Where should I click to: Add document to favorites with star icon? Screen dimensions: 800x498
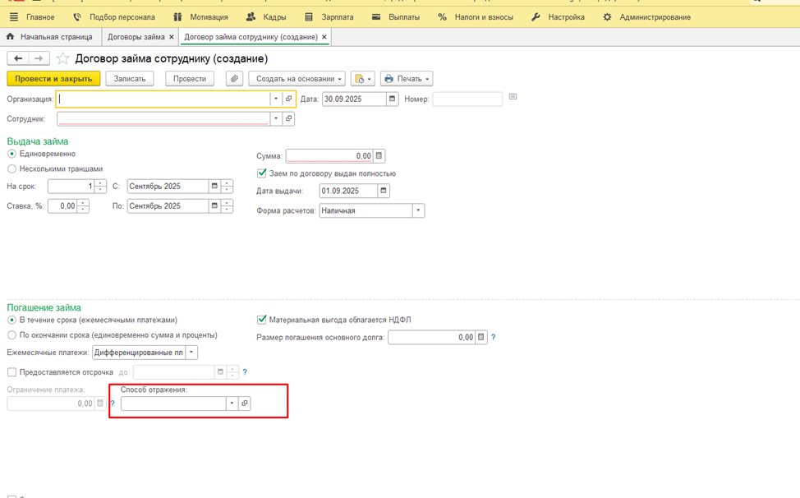click(63, 59)
